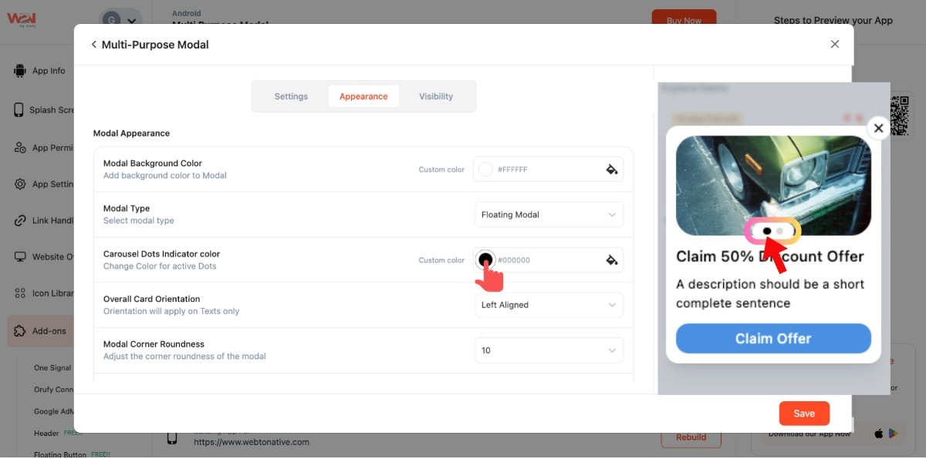
Task: Close the Multi-Purpose Modal dialog
Action: [x=834, y=45]
